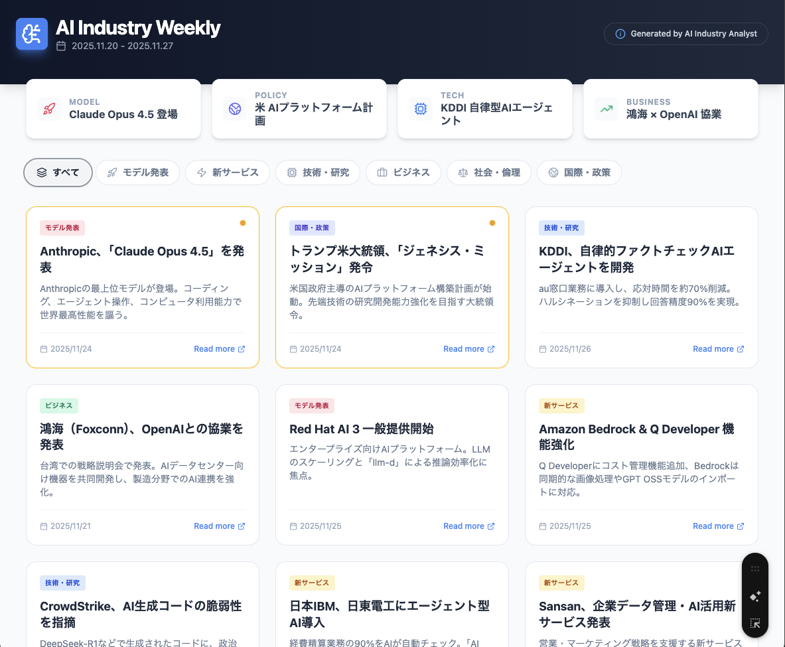The width and height of the screenshot is (785, 647).
Task: Click the external link icon on the Red Hat AI 3 card
Action: pos(491,526)
